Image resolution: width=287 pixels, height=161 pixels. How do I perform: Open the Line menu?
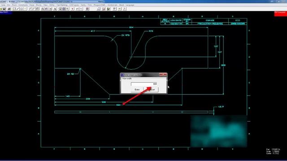(3, 5)
